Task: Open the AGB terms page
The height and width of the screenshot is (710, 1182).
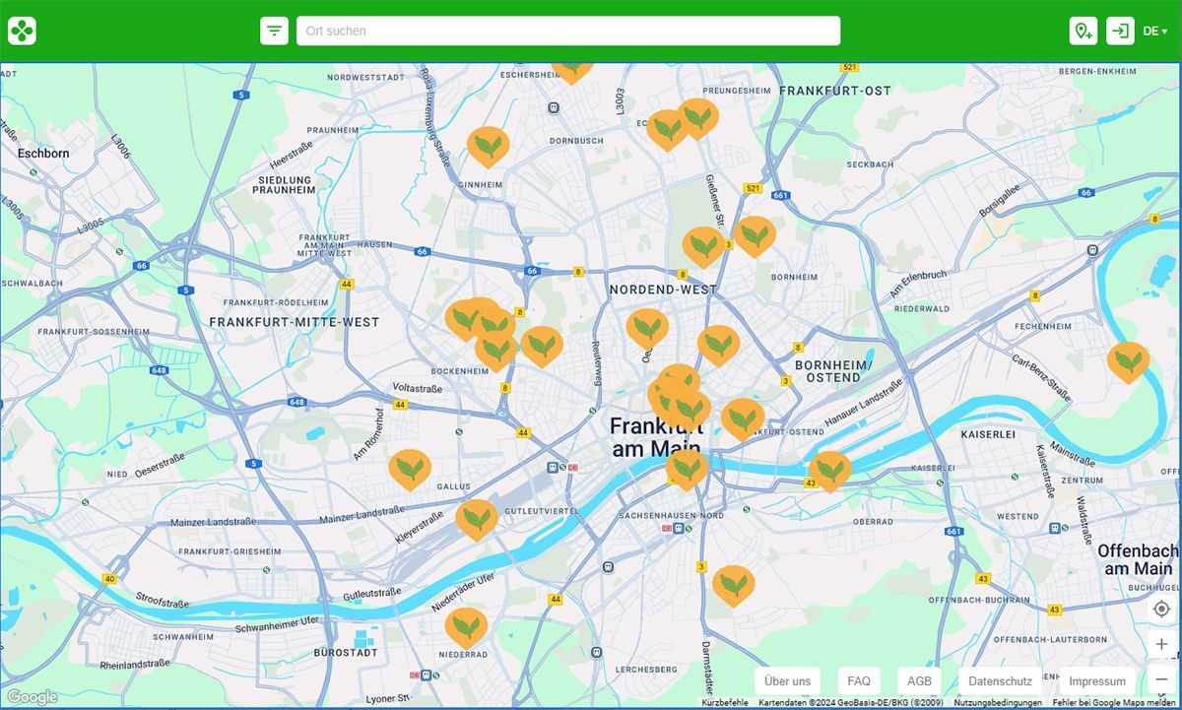Action: click(919, 680)
